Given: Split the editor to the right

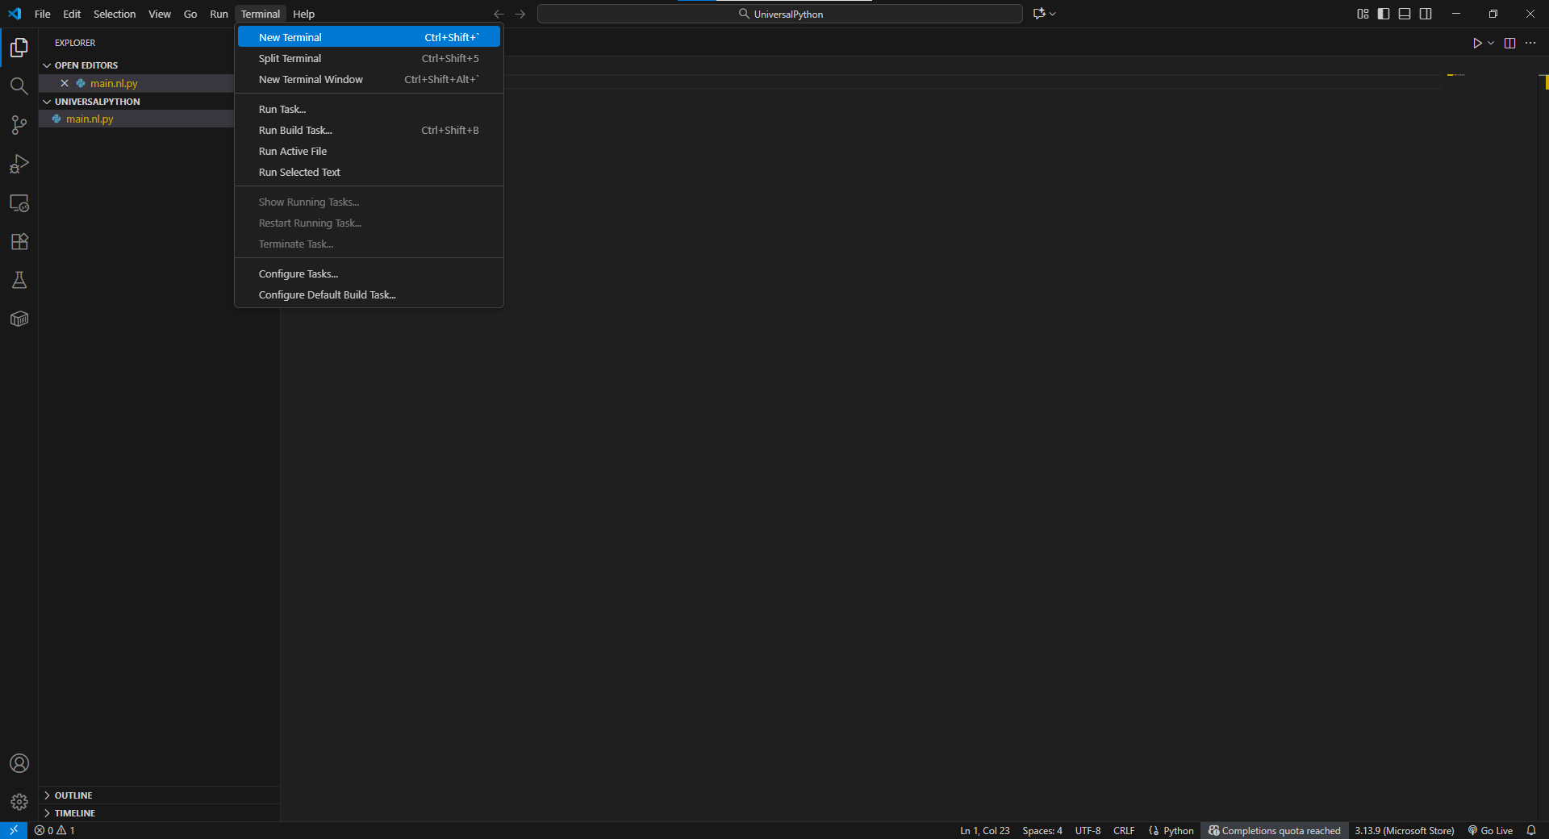Looking at the screenshot, I should [x=1509, y=44].
